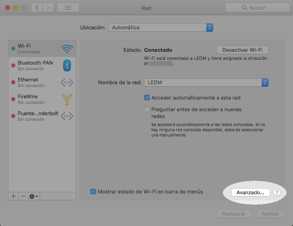Show all preferences with the grid button
The image size is (293, 226).
pyautogui.click(x=68, y=8)
